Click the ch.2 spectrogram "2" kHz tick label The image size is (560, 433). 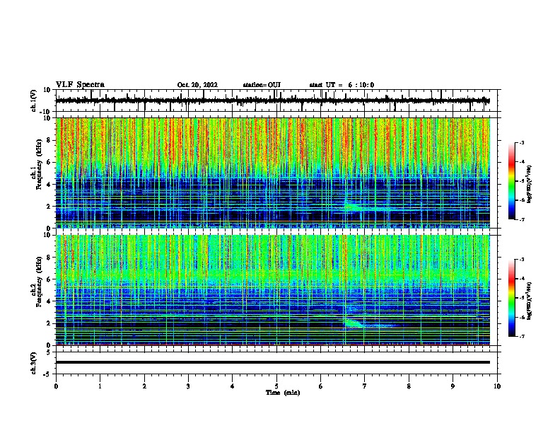click(49, 323)
